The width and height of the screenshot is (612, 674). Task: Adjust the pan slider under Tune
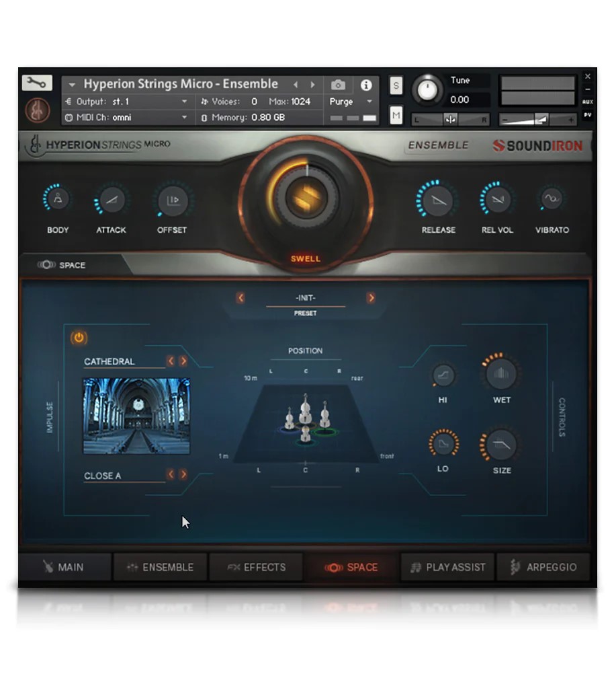click(450, 120)
